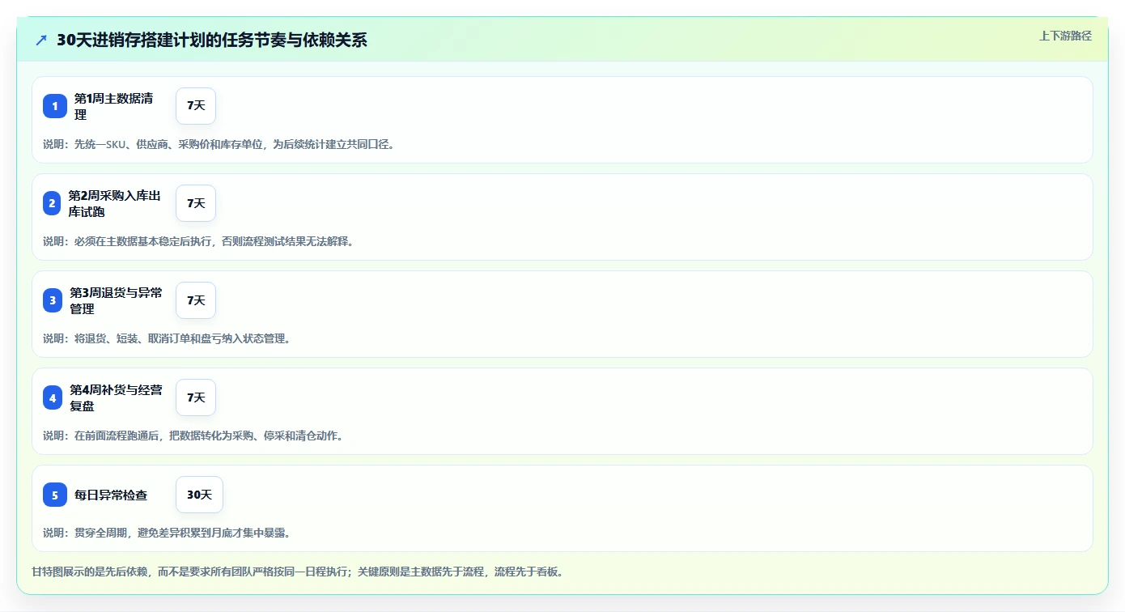Click the title 30天进销存搭建计划的任务节奏与依赖关系
The width and height of the screenshot is (1125, 612).
coord(212,40)
